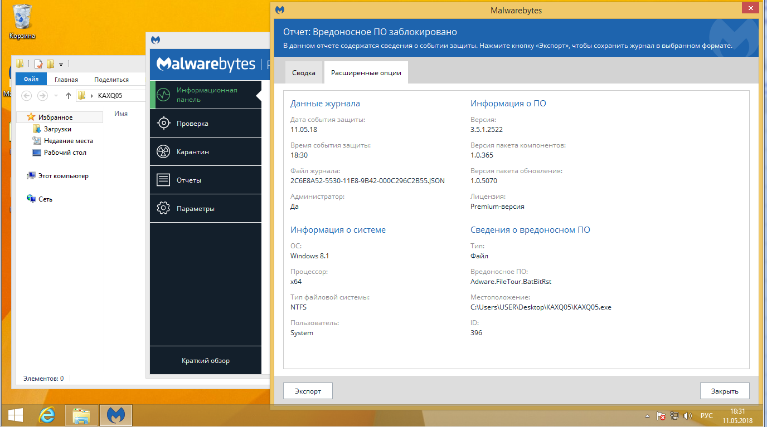The image size is (767, 427).
Task: Open Краткий обзор at sidebar bottom
Action: tap(206, 360)
